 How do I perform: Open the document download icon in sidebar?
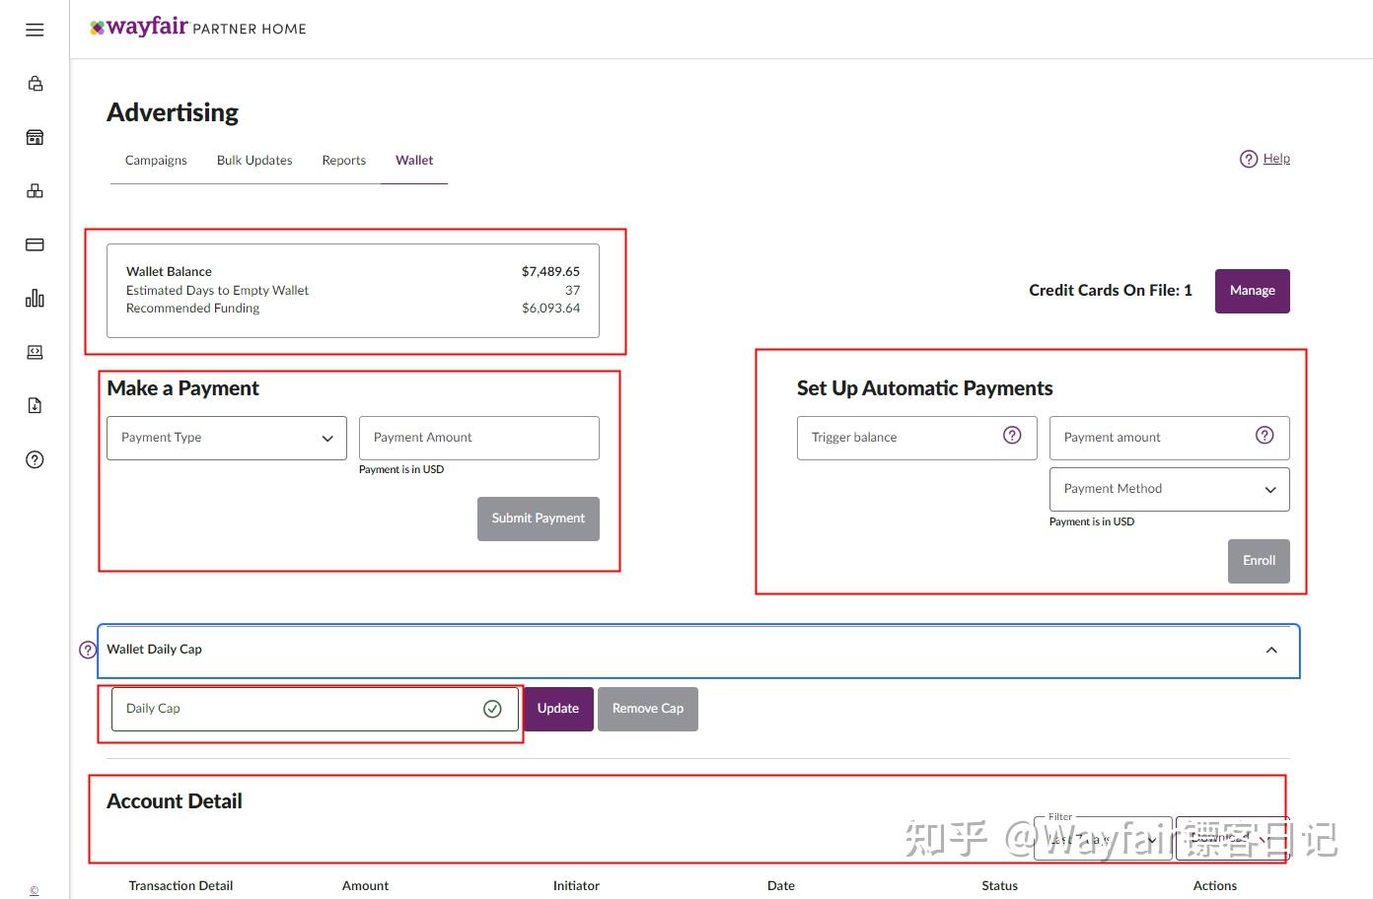(35, 405)
